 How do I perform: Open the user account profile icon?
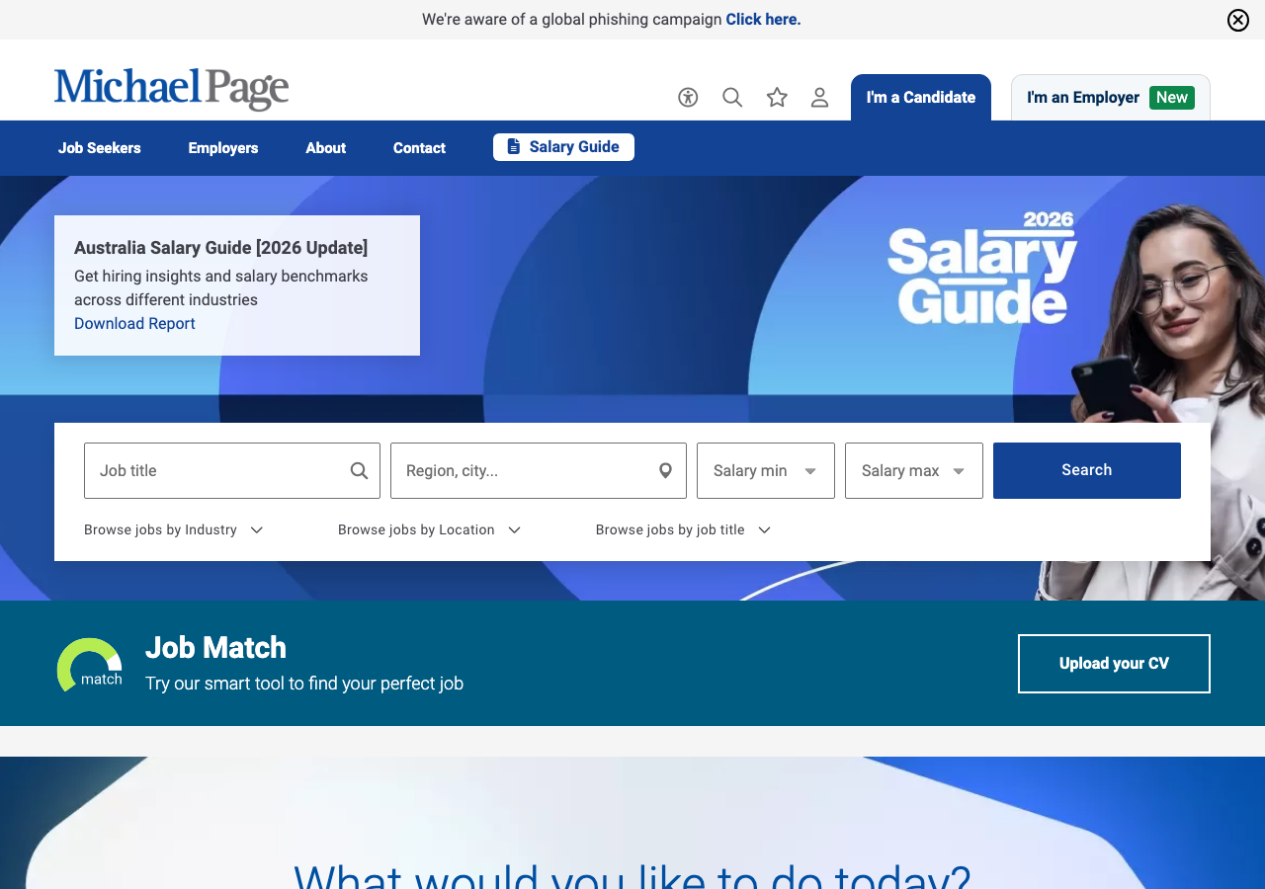(819, 97)
